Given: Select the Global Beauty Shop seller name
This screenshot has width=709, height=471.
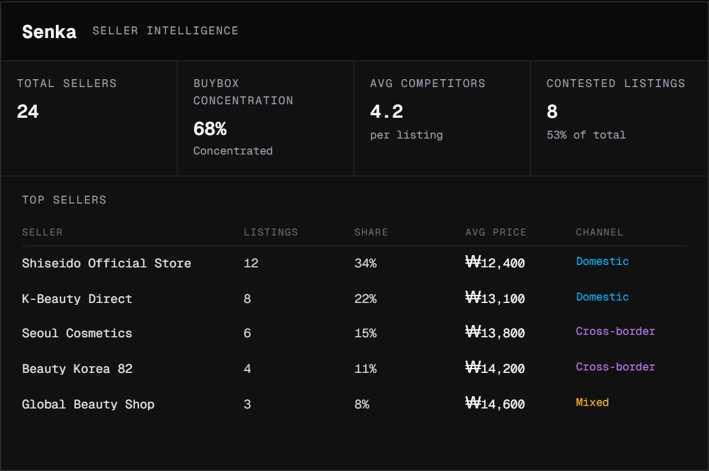Looking at the screenshot, I should point(88,404).
